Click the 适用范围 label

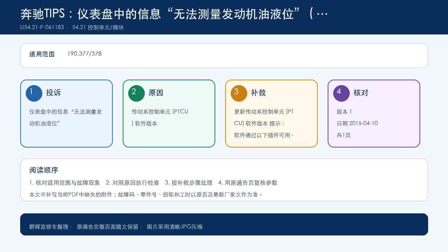click(x=42, y=54)
